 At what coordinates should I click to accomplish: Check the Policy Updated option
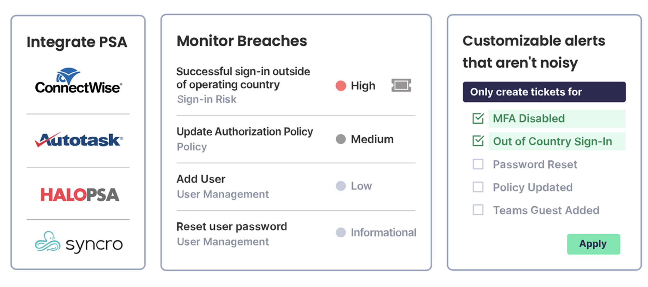478,187
